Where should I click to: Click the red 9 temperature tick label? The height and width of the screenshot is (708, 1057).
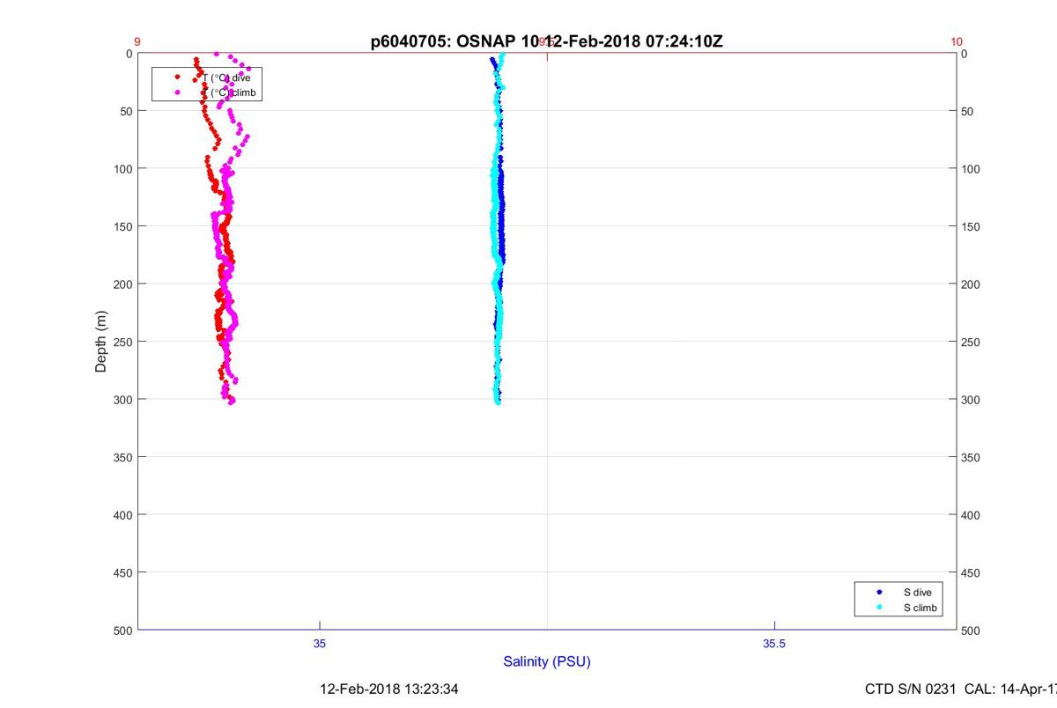[137, 41]
